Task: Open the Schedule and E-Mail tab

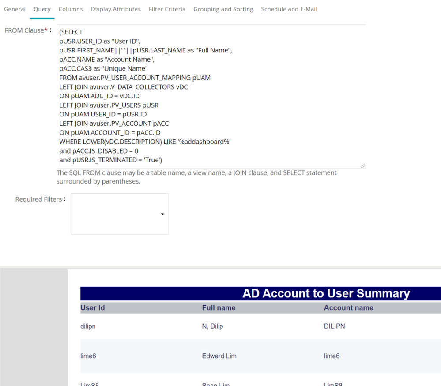Action: (x=289, y=9)
